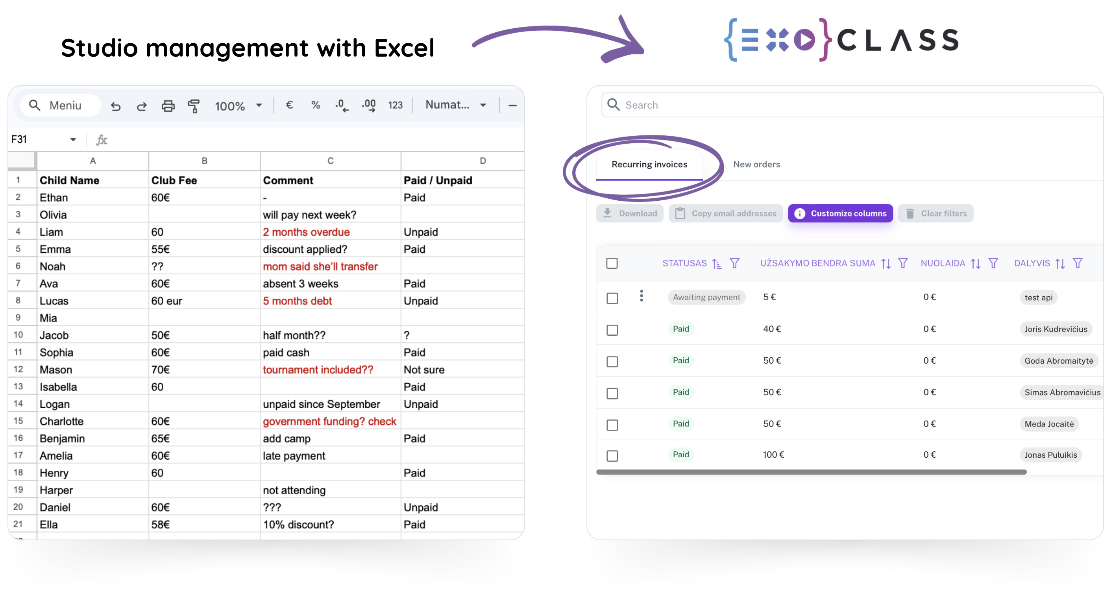Increase decimal places icon
This screenshot has height=610, width=1113.
(x=368, y=106)
